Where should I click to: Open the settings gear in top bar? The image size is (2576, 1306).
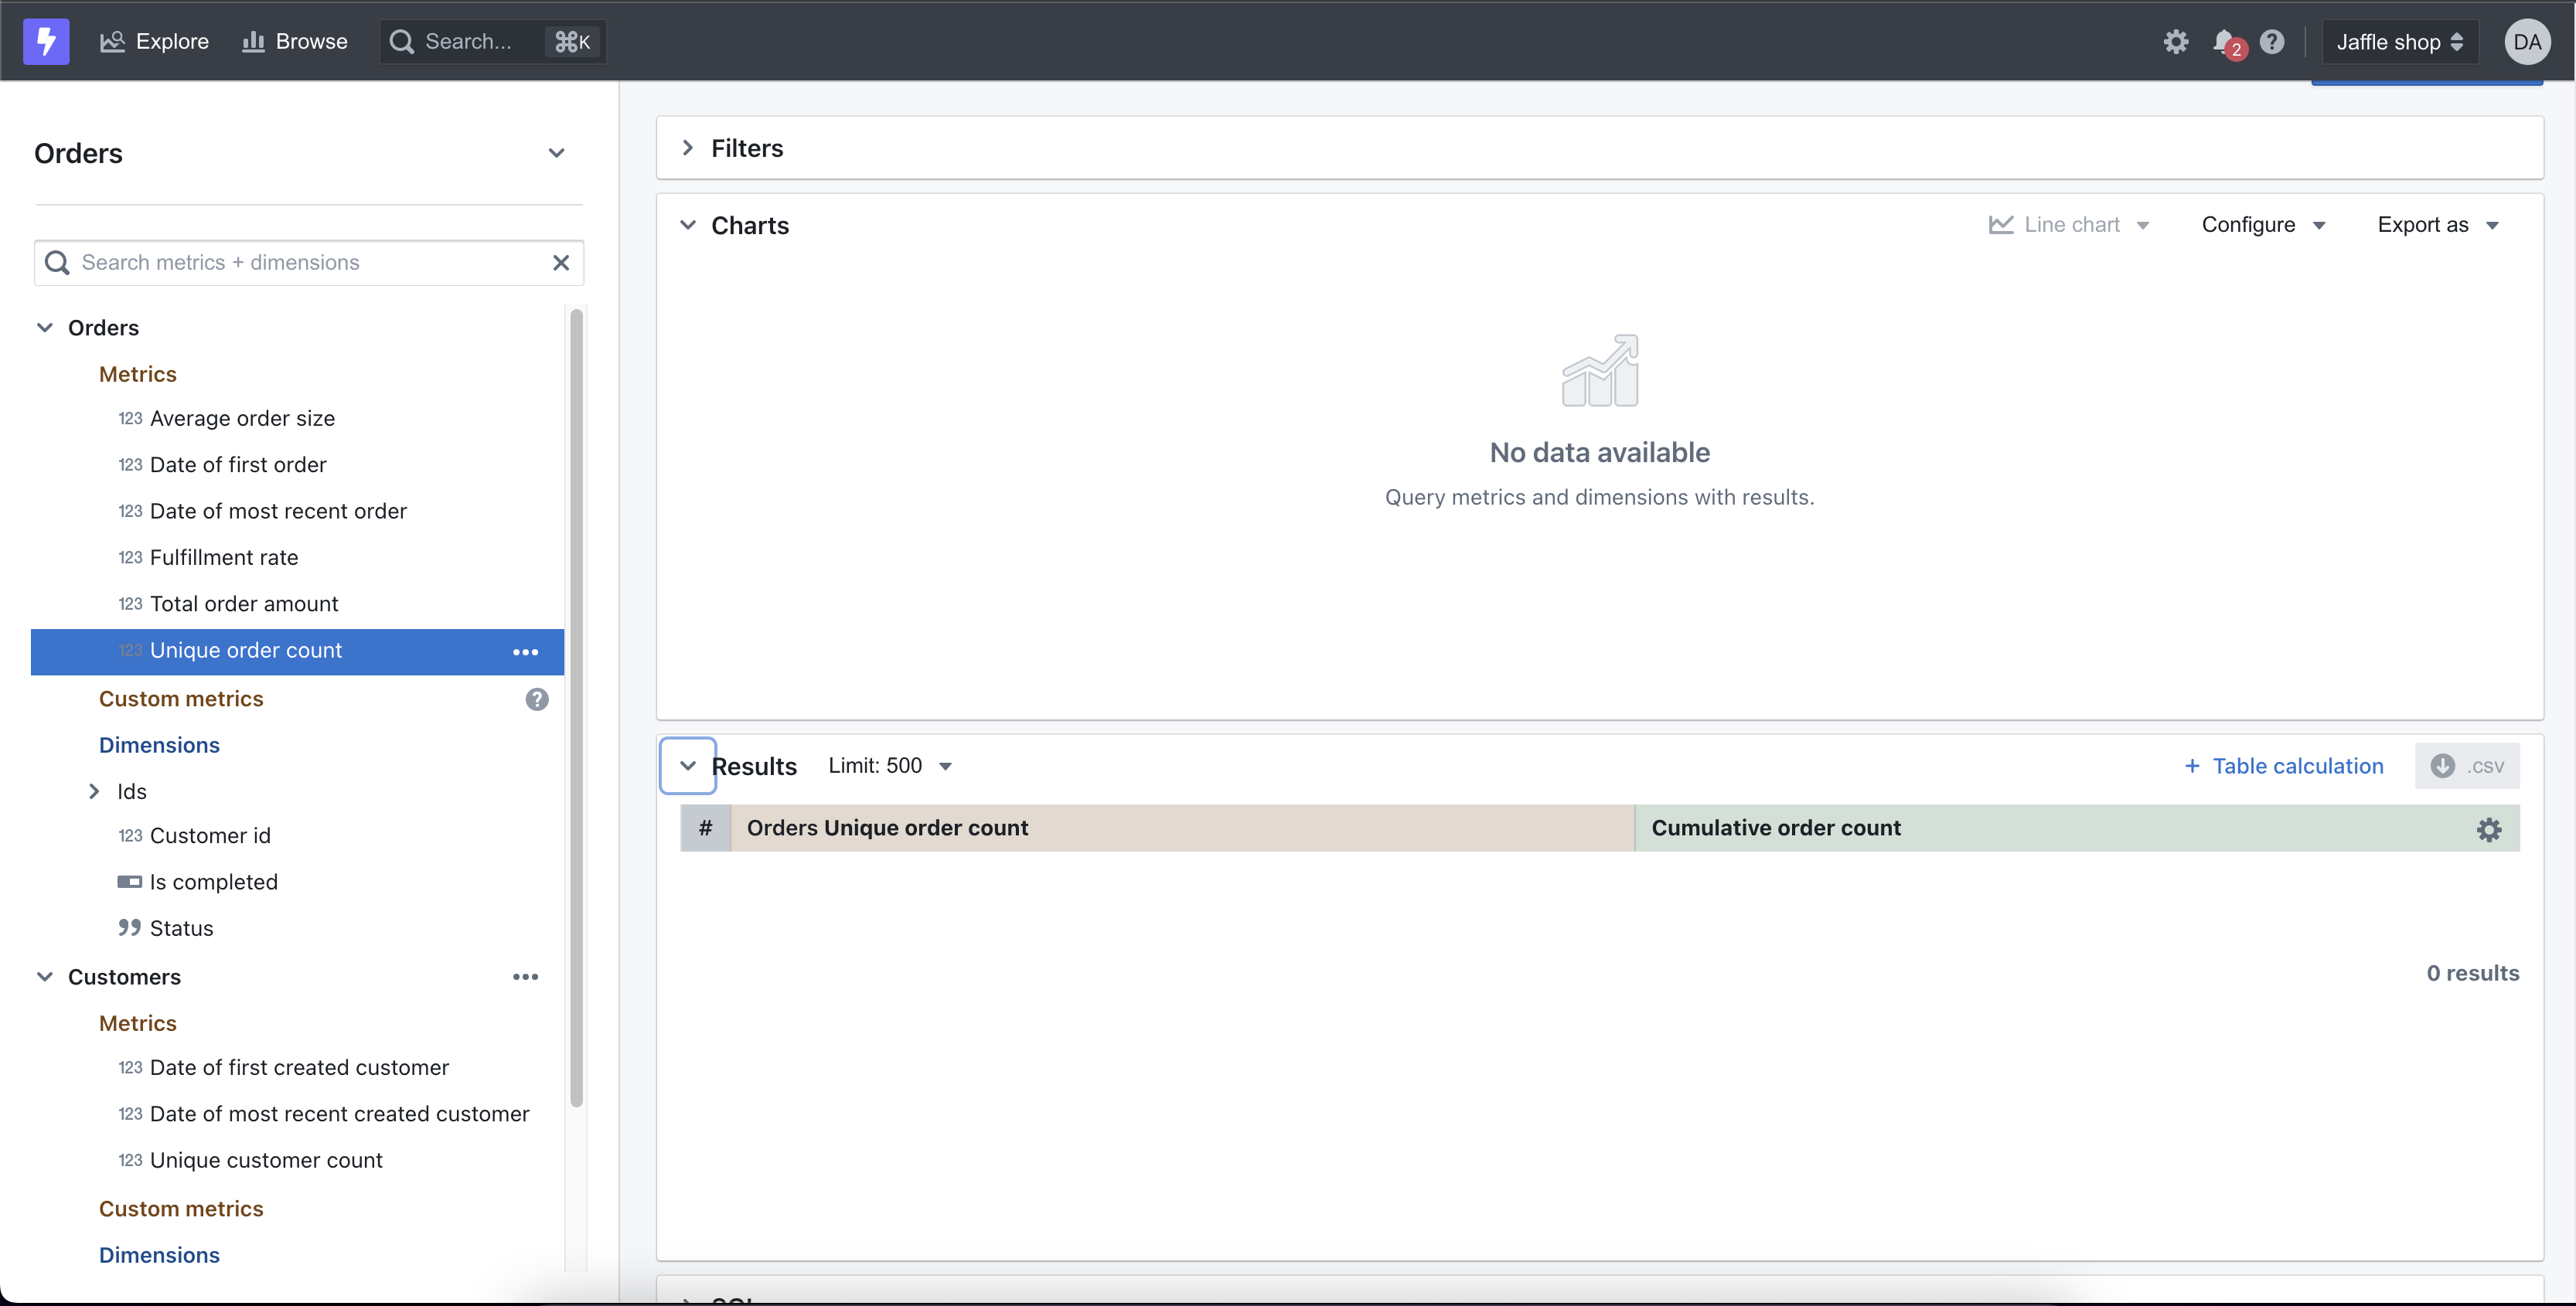pyautogui.click(x=2176, y=42)
